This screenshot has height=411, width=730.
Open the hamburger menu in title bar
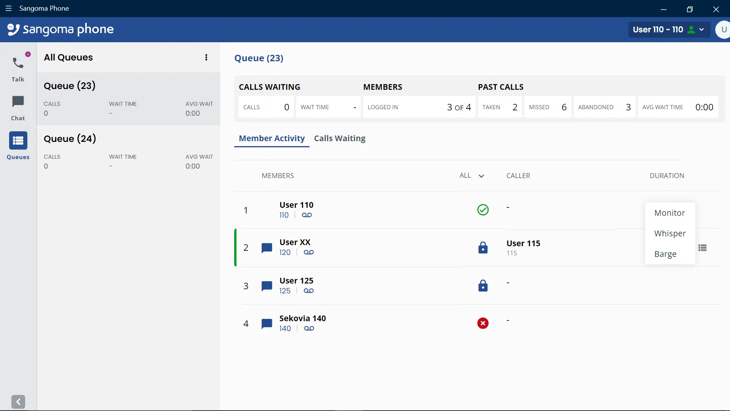tap(8, 8)
